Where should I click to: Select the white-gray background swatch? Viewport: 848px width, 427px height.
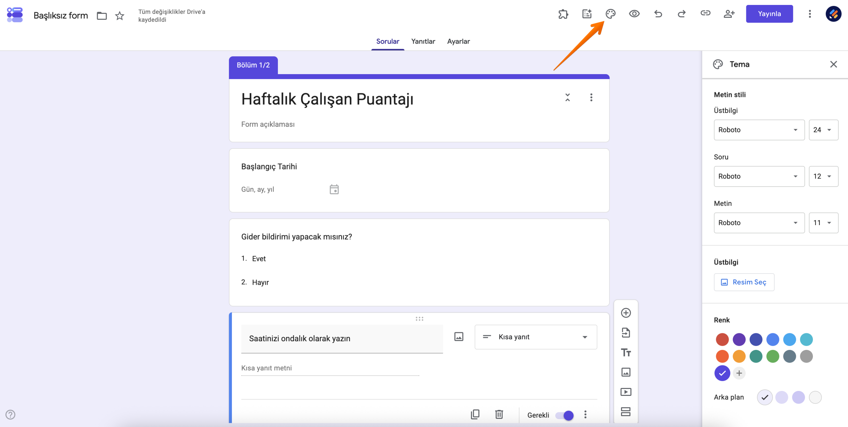815,397
